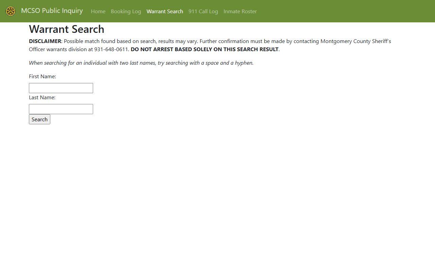Click the First Name label
The image size is (435, 271).
click(x=42, y=77)
